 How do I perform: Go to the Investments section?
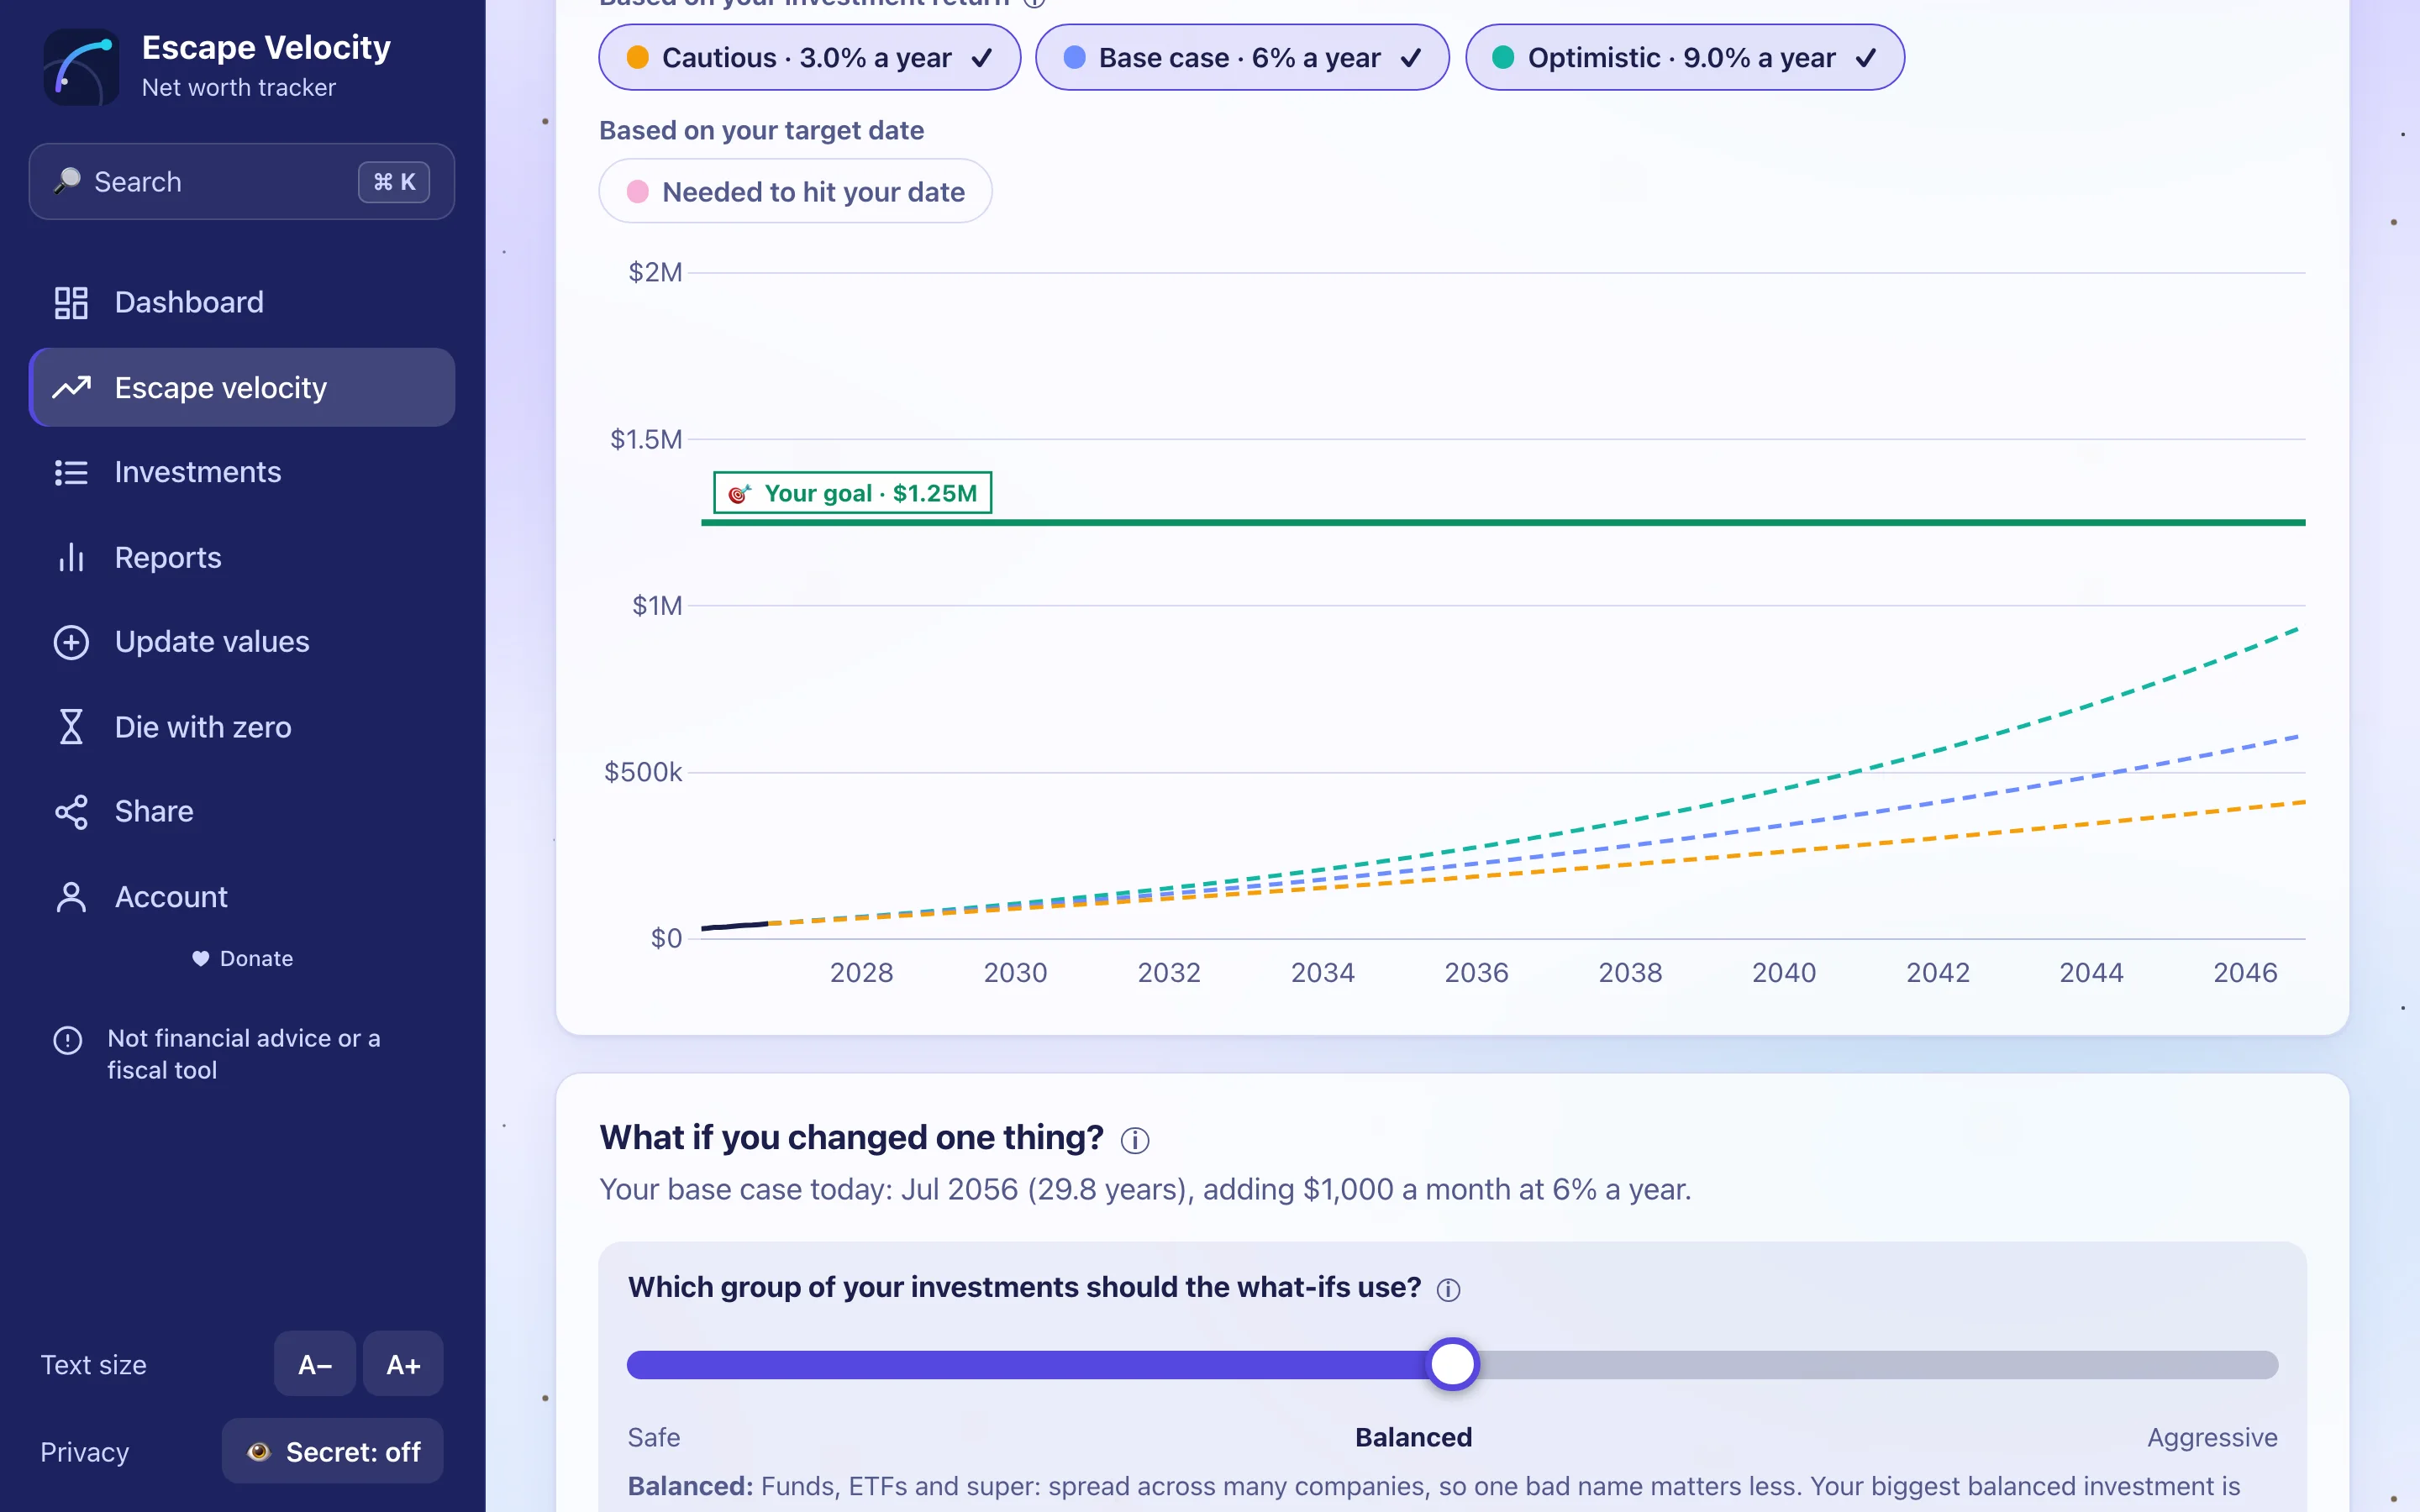242,472
